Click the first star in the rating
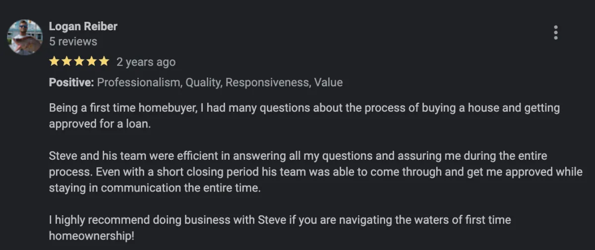This screenshot has width=595, height=250. [54, 62]
